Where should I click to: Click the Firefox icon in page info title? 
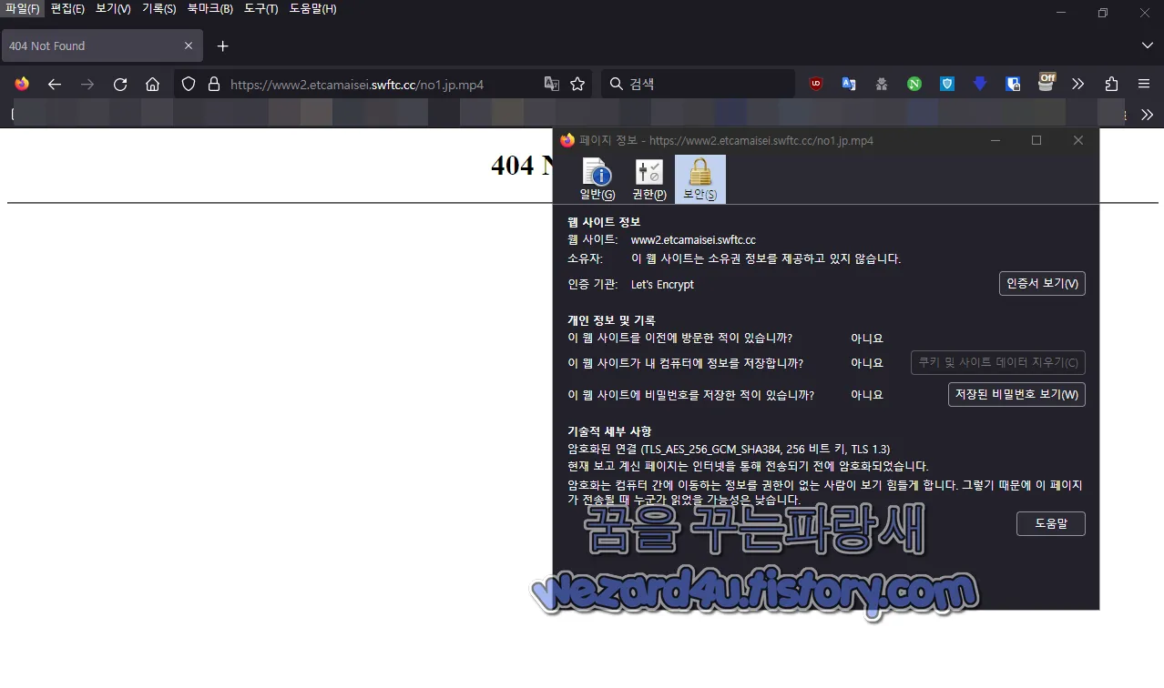pyautogui.click(x=567, y=140)
